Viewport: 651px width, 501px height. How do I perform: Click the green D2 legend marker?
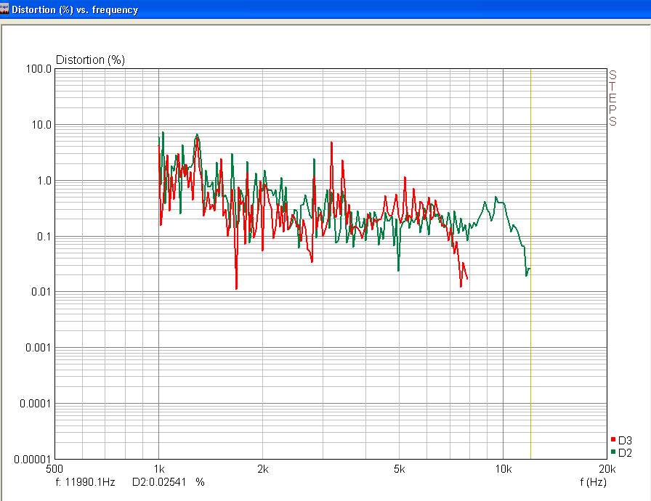(x=613, y=452)
